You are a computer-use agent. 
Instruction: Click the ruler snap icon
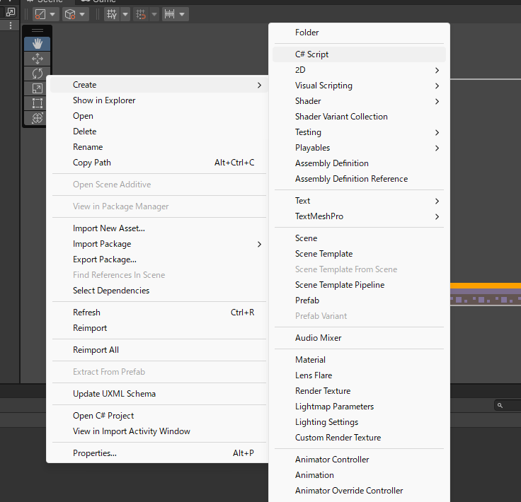[x=169, y=14]
